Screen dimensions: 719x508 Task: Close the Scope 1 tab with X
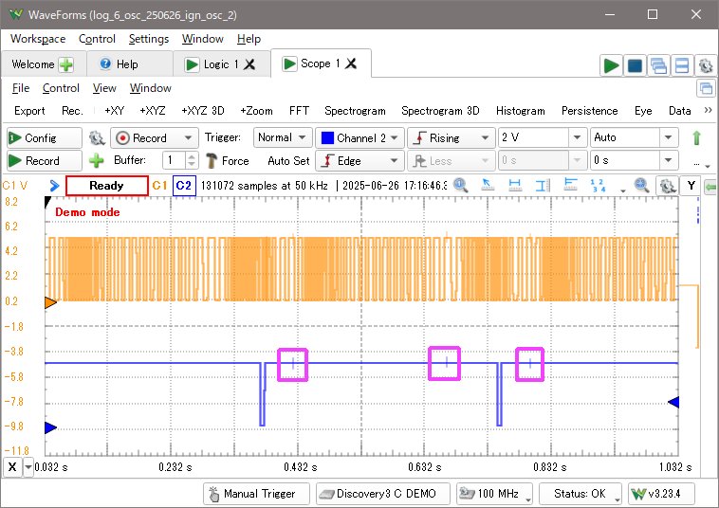click(x=351, y=63)
